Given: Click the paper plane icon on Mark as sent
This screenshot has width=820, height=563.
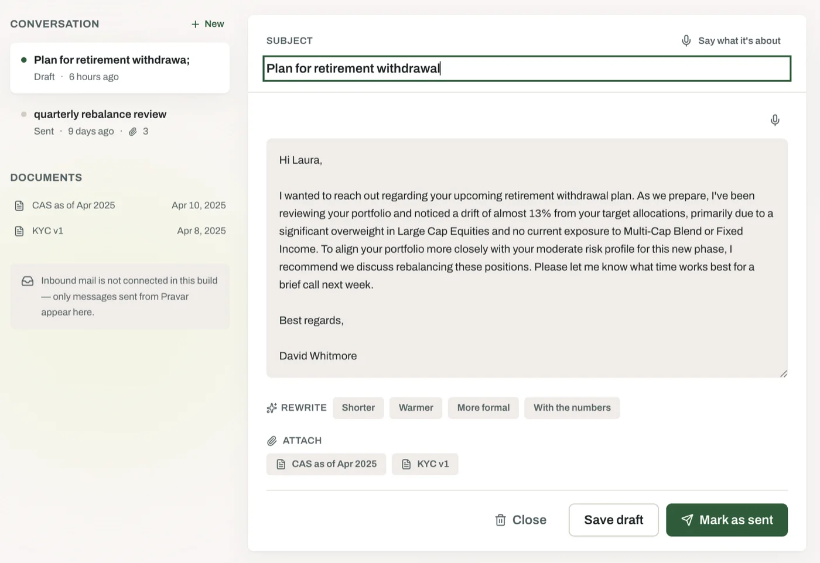Looking at the screenshot, I should 687,520.
